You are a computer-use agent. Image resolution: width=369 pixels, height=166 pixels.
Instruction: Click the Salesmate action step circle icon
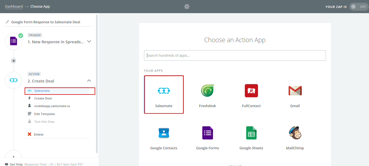tap(14, 80)
